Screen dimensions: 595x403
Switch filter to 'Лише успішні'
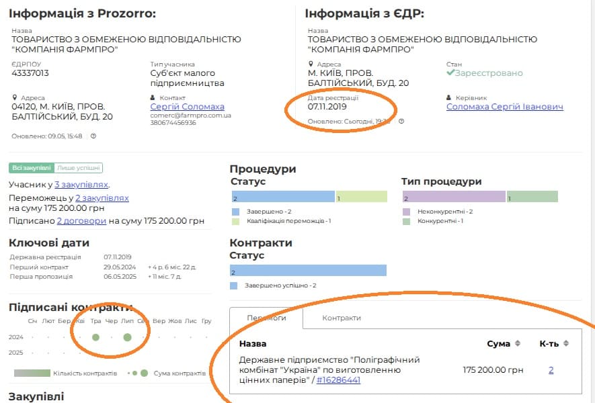79,168
